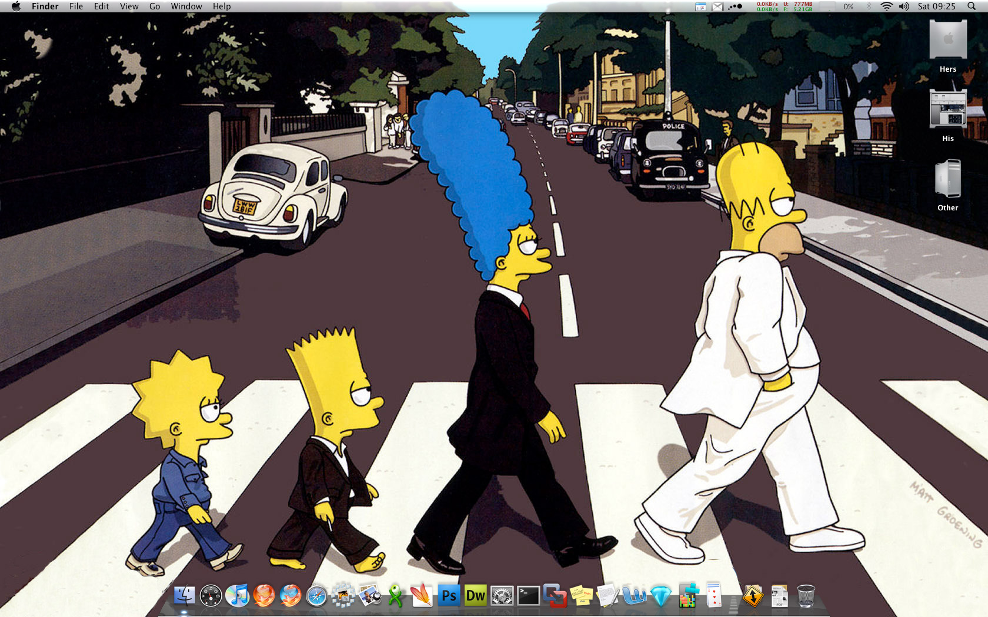The image size is (988, 617).
Task: Open System Preferences from the Dock
Action: (x=502, y=596)
